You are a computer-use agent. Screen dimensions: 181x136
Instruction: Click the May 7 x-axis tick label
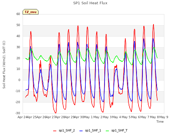click(145, 117)
